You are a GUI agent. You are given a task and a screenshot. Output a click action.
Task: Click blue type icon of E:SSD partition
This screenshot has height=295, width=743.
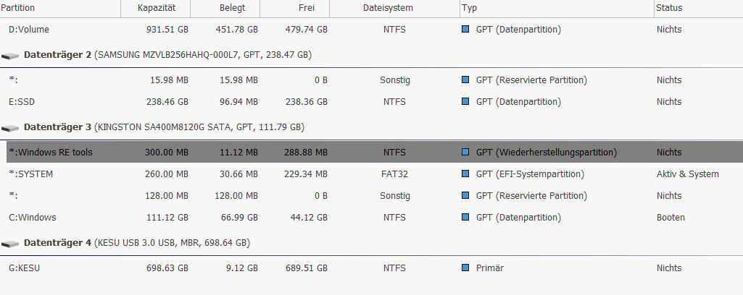[465, 101]
